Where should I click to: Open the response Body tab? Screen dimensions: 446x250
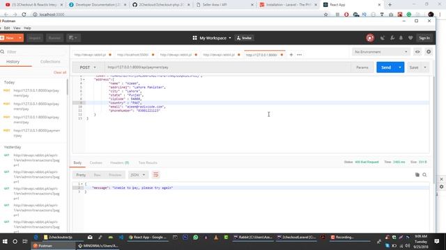click(x=77, y=162)
